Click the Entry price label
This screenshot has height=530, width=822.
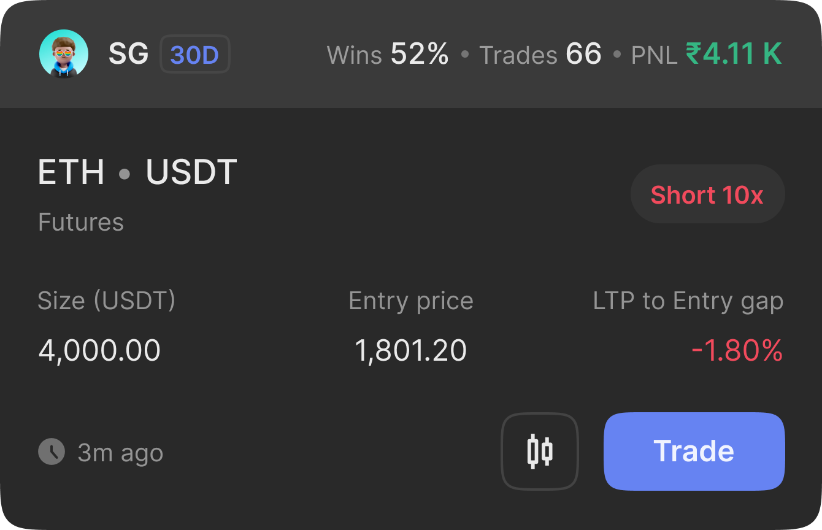point(411,301)
